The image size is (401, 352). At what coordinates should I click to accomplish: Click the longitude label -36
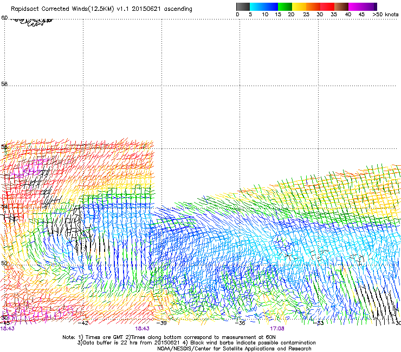[240, 323]
